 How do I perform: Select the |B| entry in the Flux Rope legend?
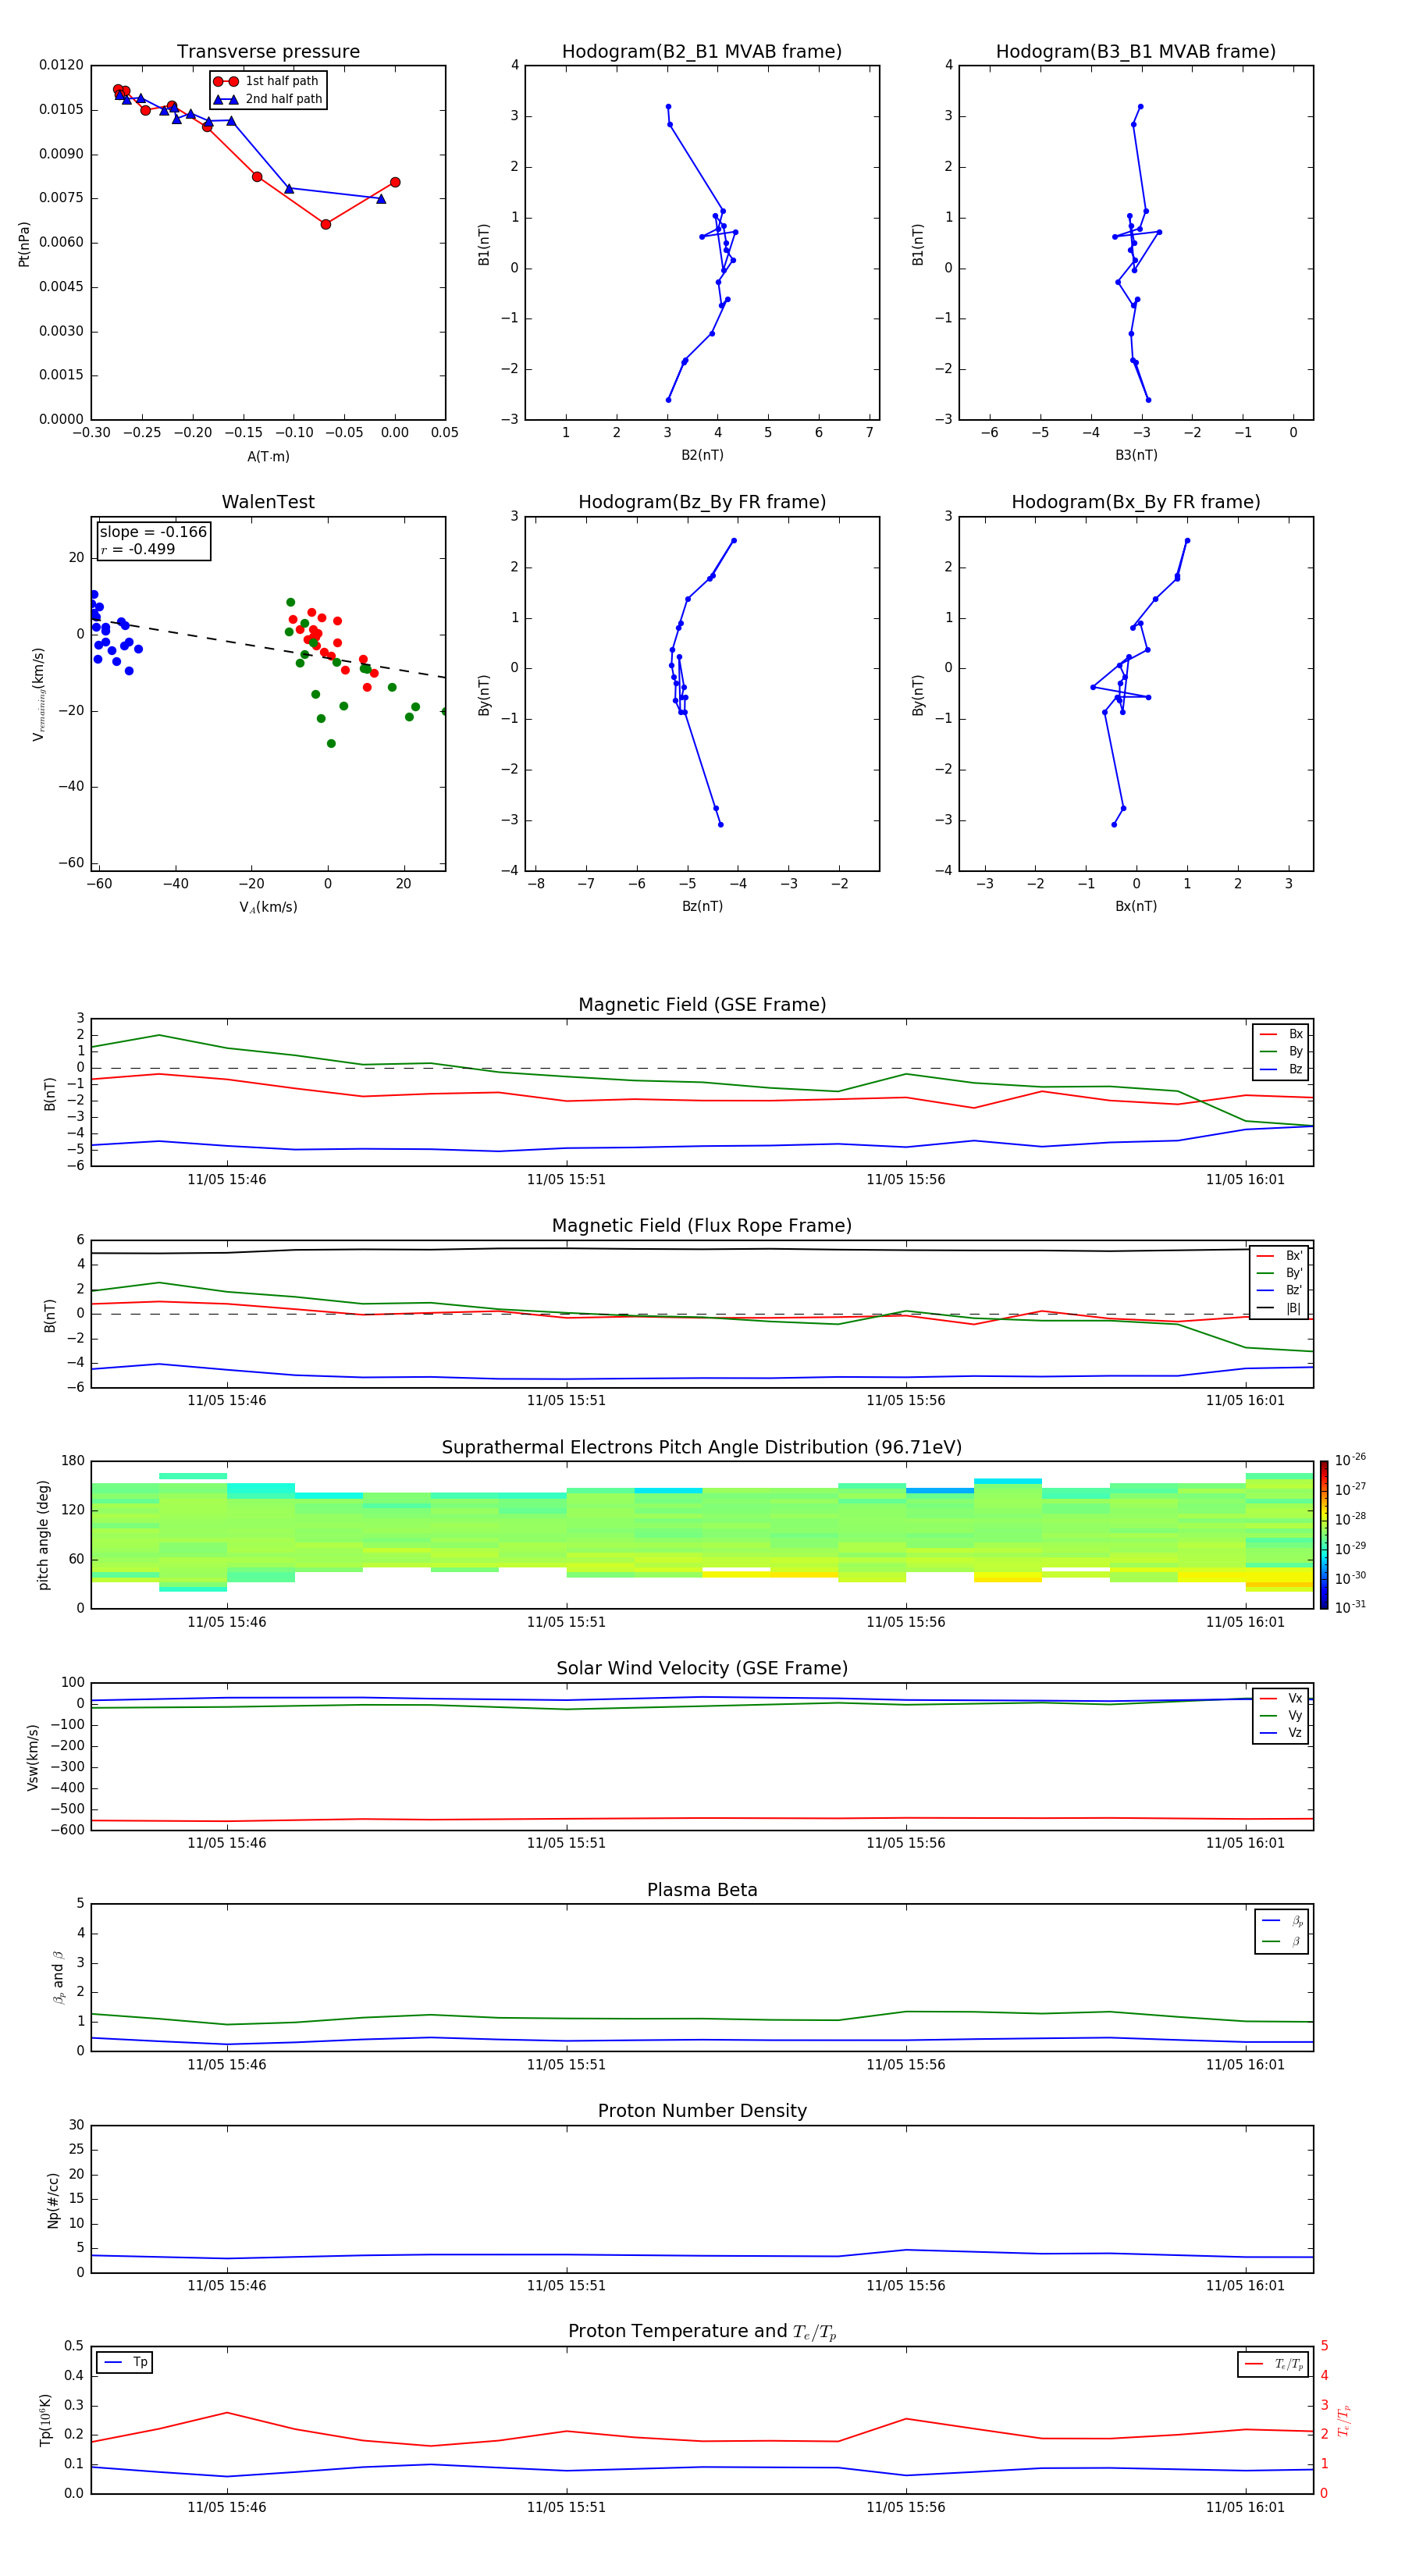[x=1279, y=1308]
